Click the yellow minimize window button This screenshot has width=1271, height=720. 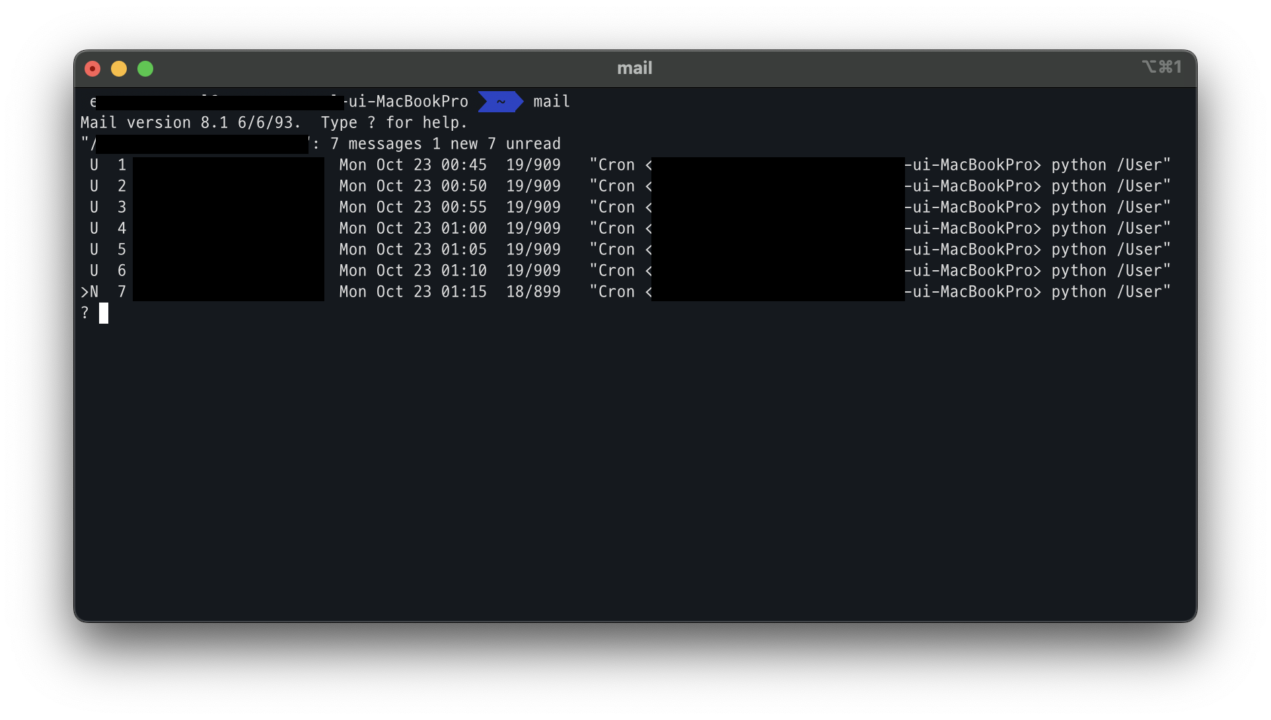point(119,69)
